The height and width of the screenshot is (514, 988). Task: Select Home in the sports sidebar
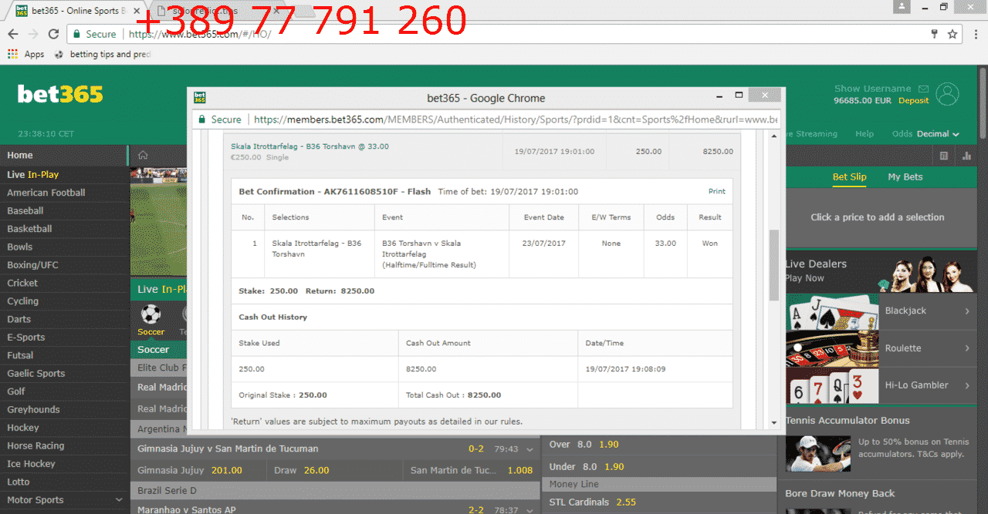coord(64,156)
